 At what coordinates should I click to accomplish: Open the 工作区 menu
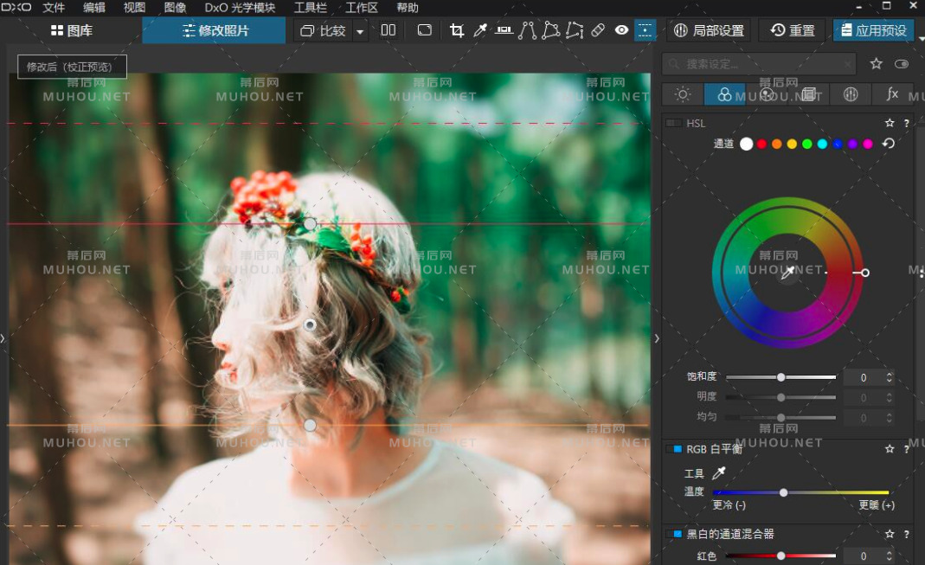click(x=361, y=8)
